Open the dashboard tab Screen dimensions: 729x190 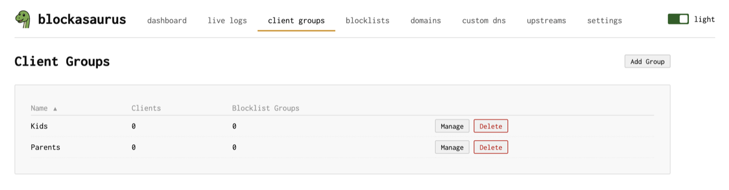167,21
